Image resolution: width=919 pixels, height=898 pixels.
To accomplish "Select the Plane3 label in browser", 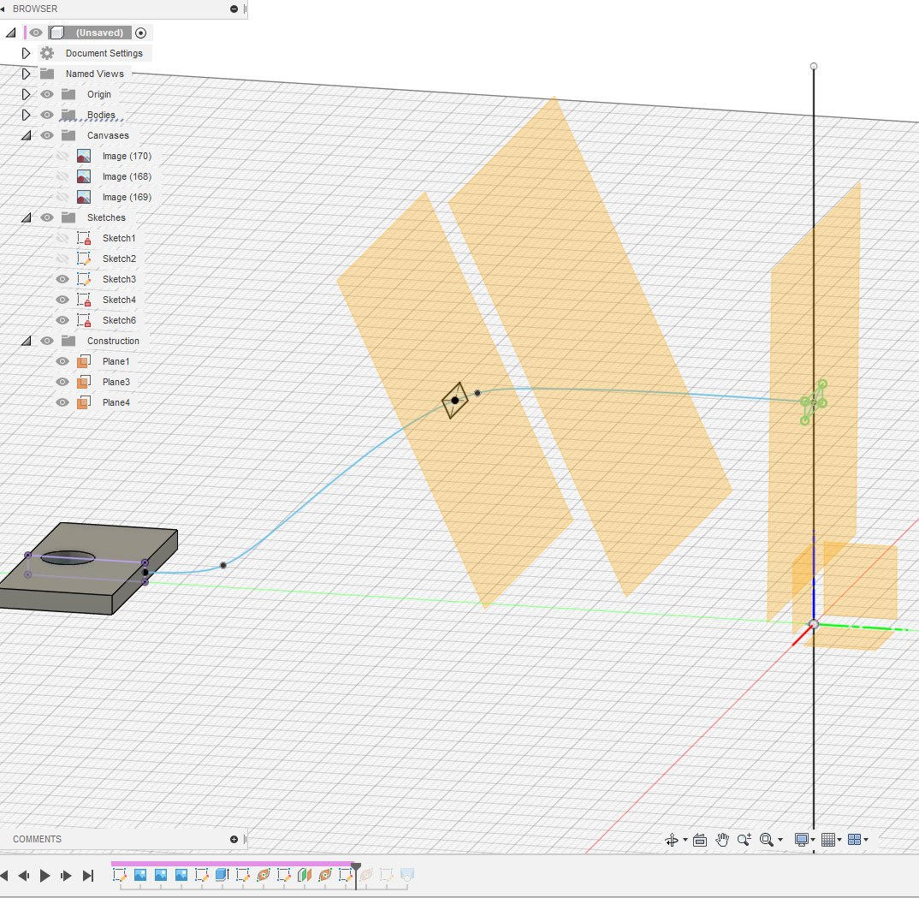I will tap(116, 382).
